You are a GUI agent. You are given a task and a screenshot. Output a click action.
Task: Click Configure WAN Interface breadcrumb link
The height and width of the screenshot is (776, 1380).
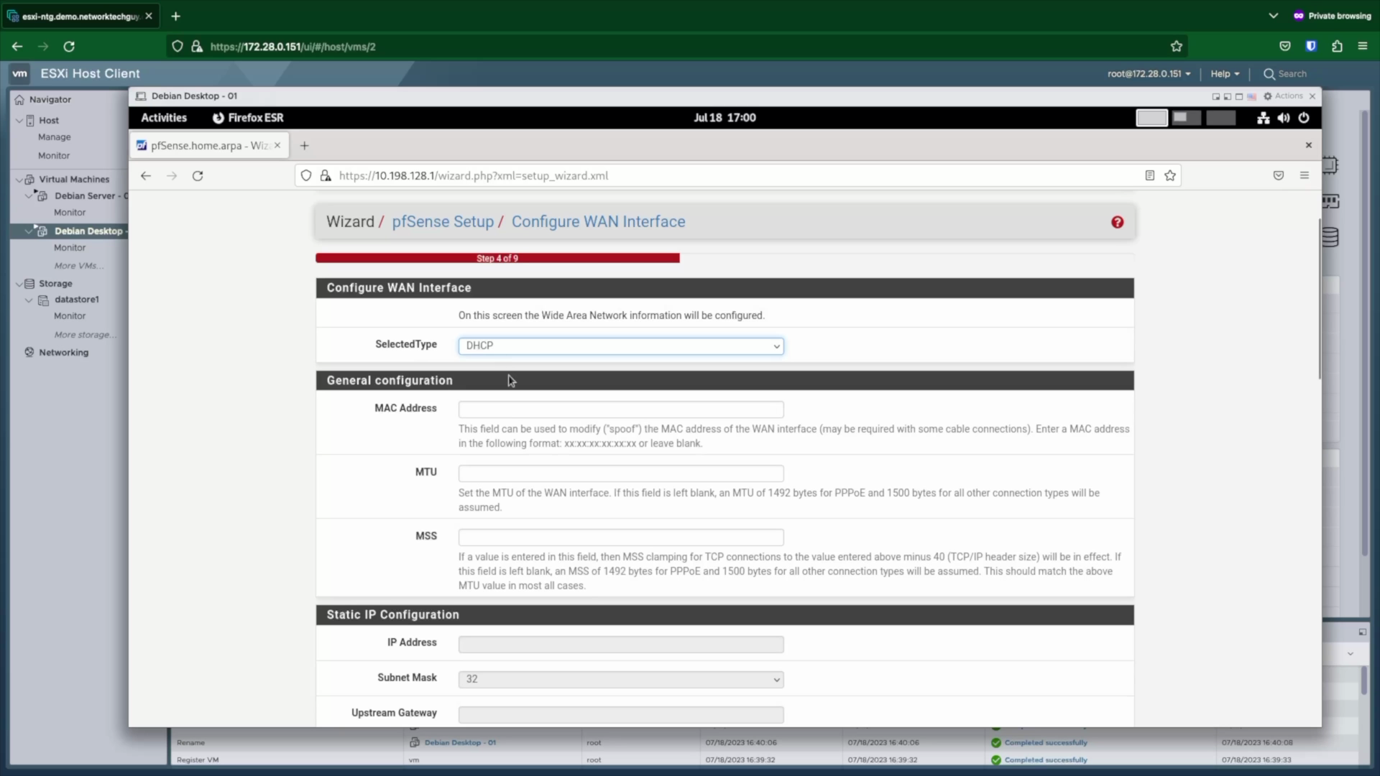point(598,222)
